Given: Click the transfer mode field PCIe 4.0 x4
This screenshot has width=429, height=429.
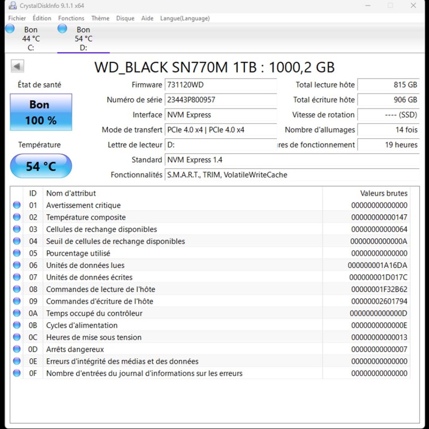Looking at the screenshot, I should (220, 130).
